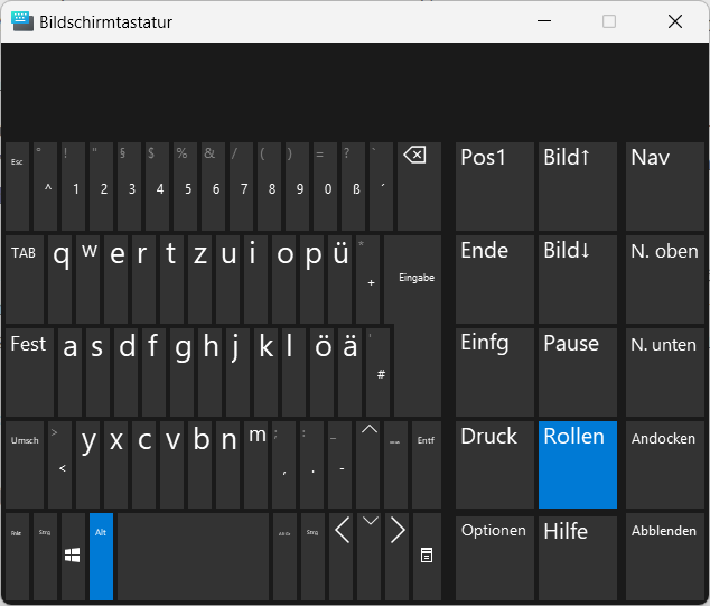Click the Andocken dock key

[x=665, y=465]
